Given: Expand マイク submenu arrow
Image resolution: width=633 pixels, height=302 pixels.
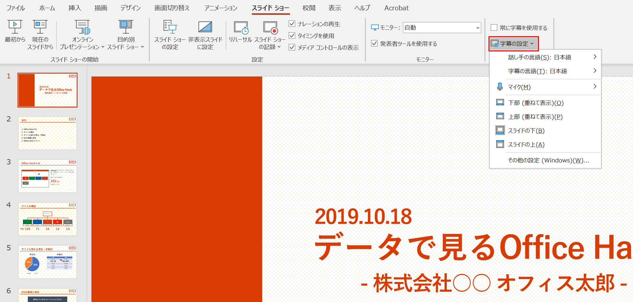Looking at the screenshot, I should click(x=595, y=87).
